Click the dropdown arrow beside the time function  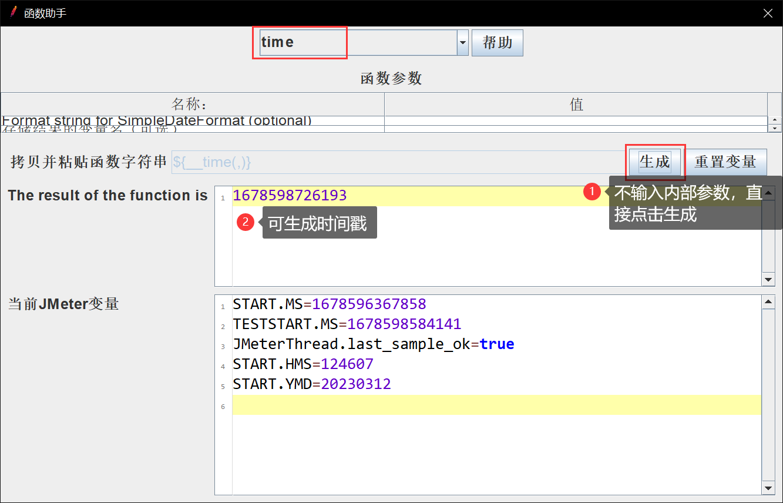point(462,43)
